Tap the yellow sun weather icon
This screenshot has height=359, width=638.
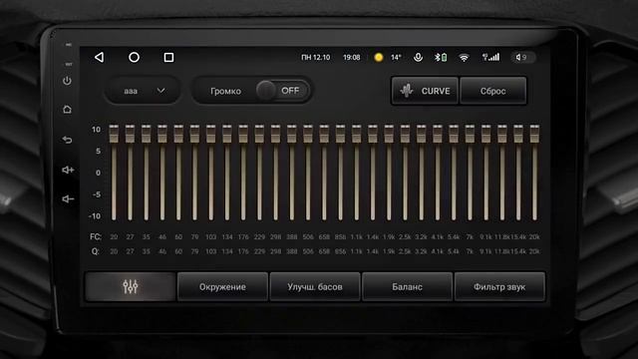(379, 58)
